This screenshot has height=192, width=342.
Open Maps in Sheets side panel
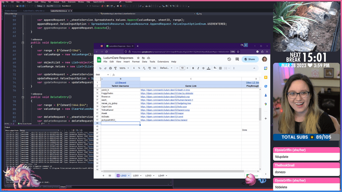[x=266, y=104]
